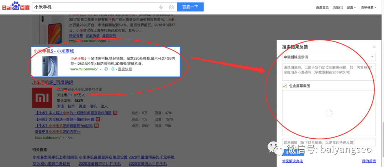
Task: Focus the 联系邮箱 email field
Action: (x=329, y=143)
